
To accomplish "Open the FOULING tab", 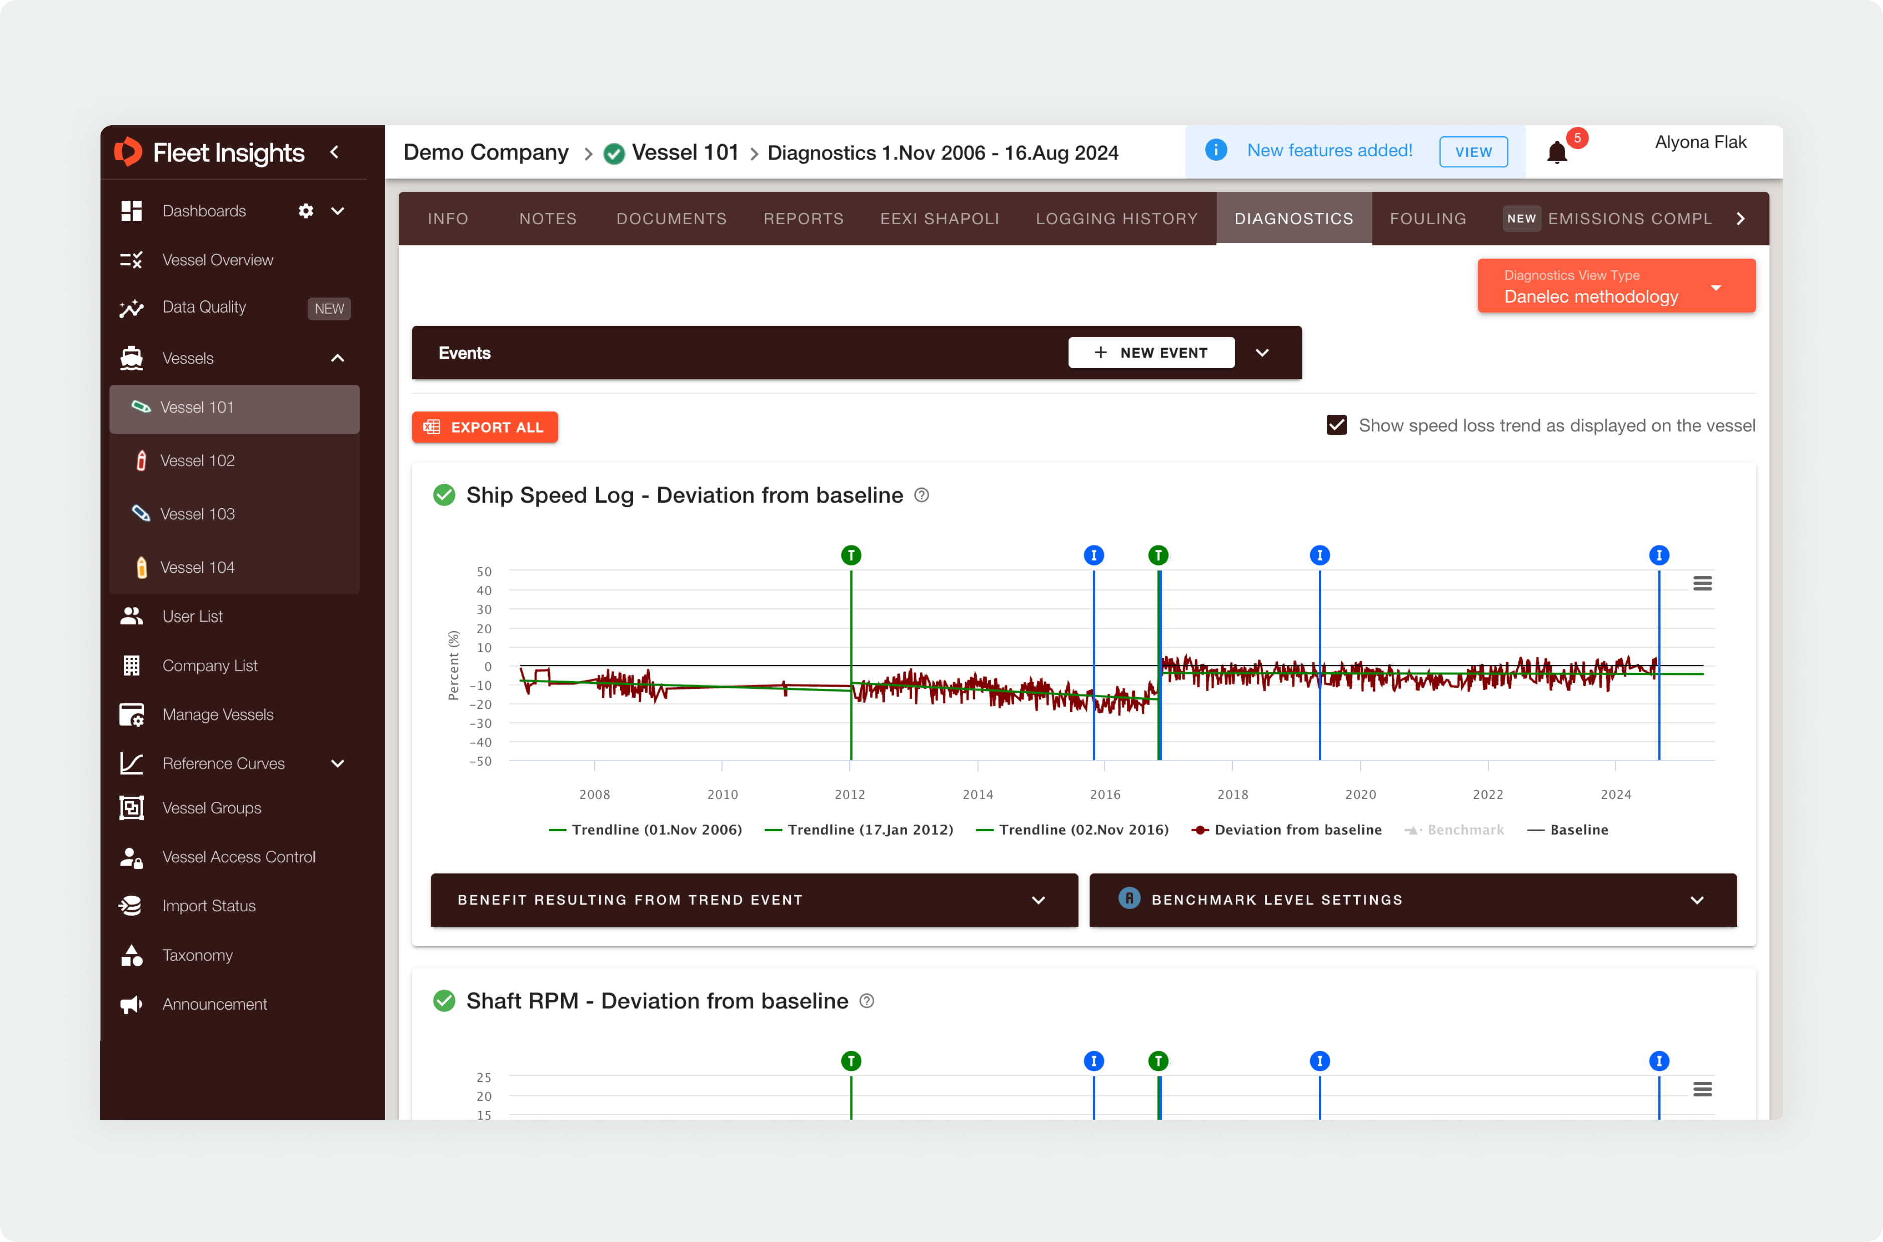I will (x=1428, y=219).
